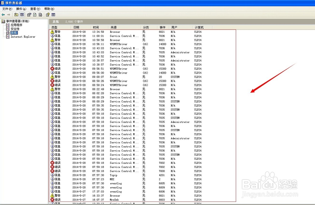Click Administrator in 10:38:57 event 7035 row
This screenshot has height=205, width=315.
pos(180,61)
